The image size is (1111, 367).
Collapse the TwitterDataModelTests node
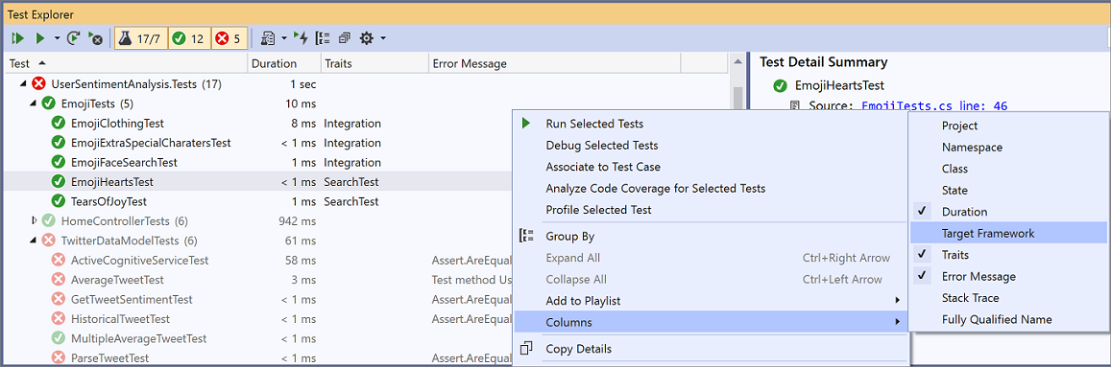point(34,241)
